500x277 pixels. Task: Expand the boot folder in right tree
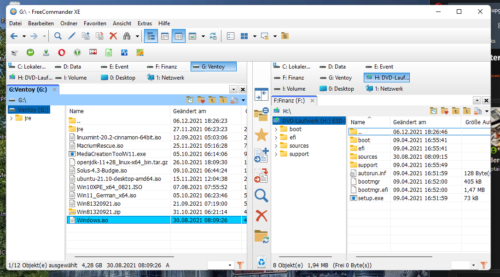(276, 129)
